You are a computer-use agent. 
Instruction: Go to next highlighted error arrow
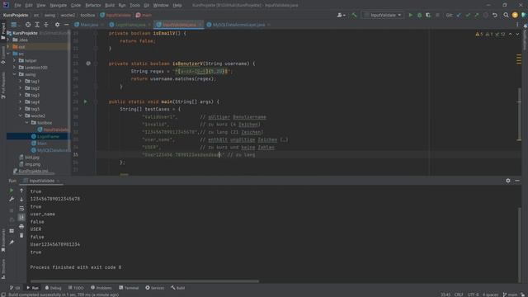tap(518, 35)
